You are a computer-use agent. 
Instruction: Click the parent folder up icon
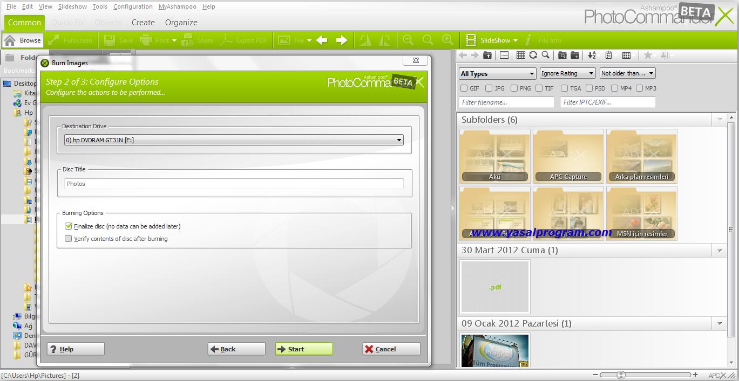click(487, 55)
